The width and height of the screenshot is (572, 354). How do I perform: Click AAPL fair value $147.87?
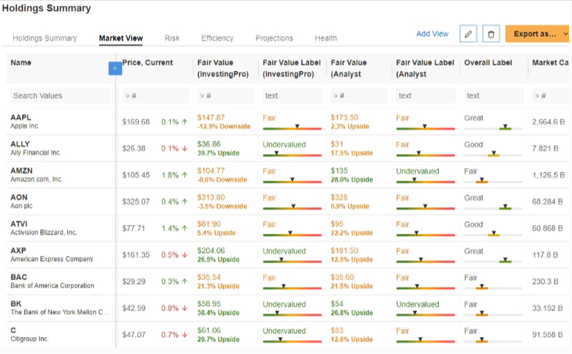[211, 117]
